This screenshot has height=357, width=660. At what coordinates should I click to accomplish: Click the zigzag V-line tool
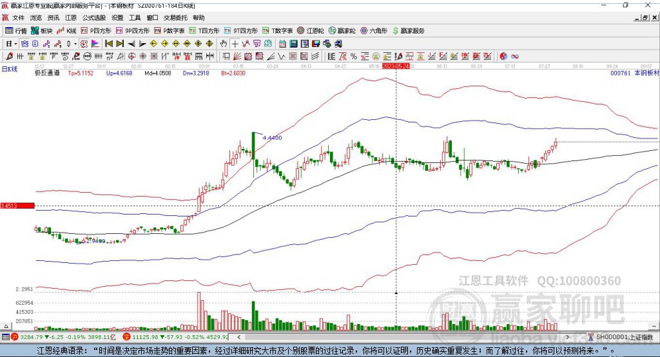tap(282, 57)
